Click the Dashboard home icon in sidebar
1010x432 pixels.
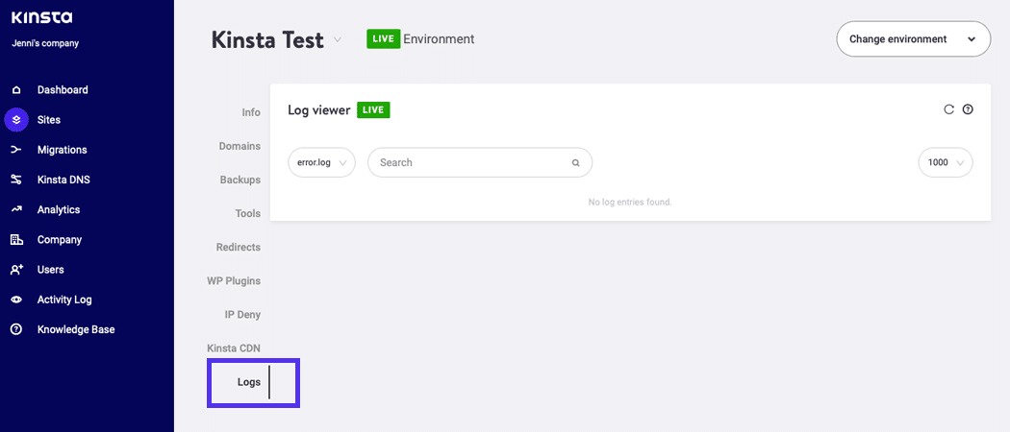pyautogui.click(x=16, y=90)
